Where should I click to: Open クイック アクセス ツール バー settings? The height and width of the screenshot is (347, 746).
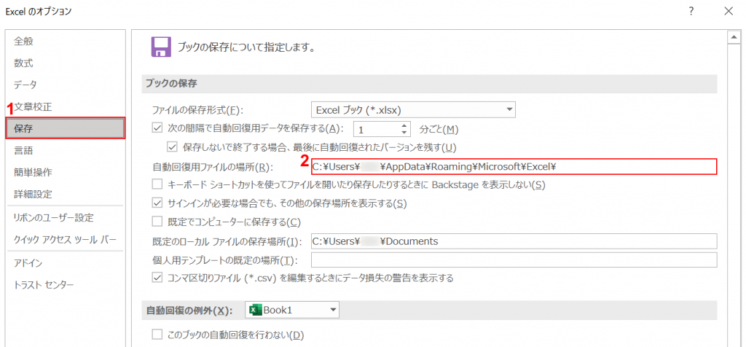(65, 239)
